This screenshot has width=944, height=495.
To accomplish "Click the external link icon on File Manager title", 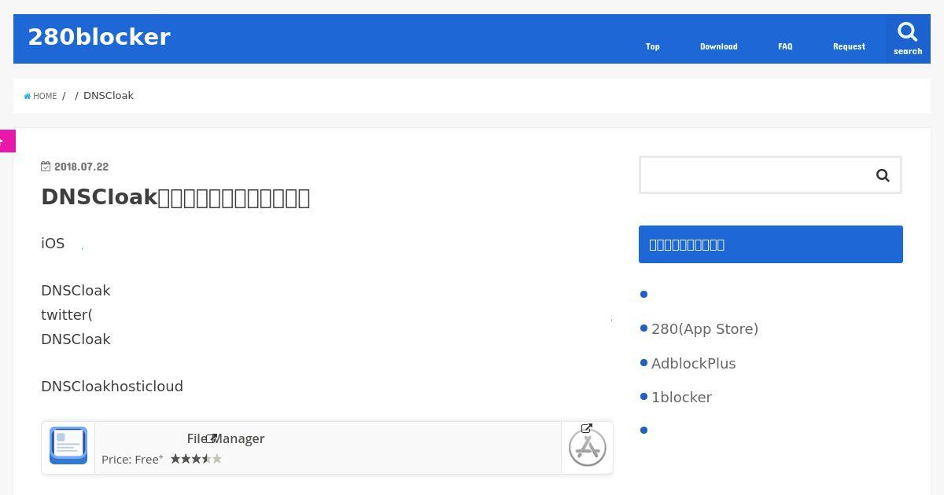I will 211,438.
